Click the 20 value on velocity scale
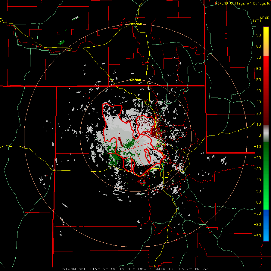Viewport: 271px width, 271px height. (x=259, y=113)
